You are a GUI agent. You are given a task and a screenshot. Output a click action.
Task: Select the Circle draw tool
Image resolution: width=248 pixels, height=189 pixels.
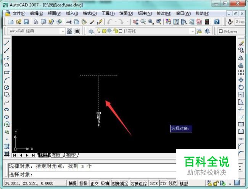pos(6,87)
